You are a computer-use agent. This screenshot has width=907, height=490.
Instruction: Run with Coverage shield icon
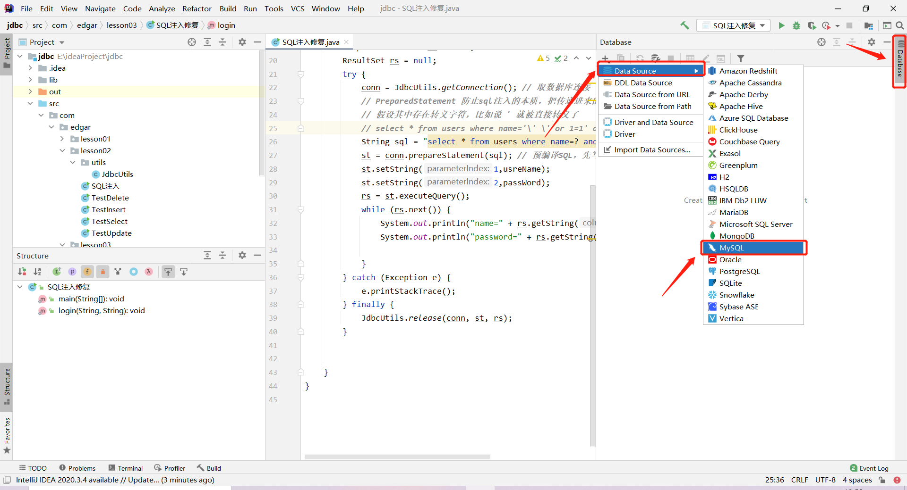tap(812, 25)
